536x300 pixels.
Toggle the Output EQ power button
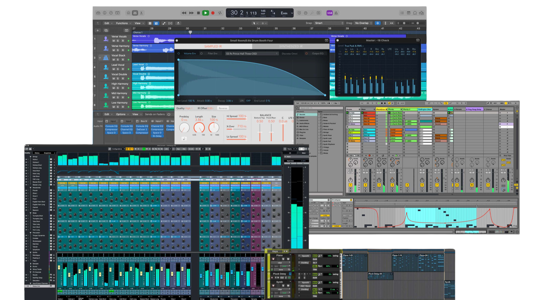307,53
